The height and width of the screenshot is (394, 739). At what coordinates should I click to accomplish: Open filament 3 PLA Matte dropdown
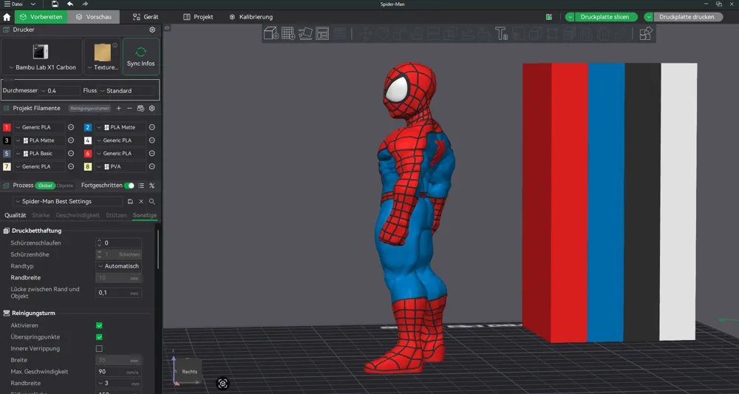[39, 140]
